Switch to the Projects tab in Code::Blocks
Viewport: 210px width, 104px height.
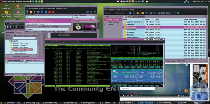[10, 32]
